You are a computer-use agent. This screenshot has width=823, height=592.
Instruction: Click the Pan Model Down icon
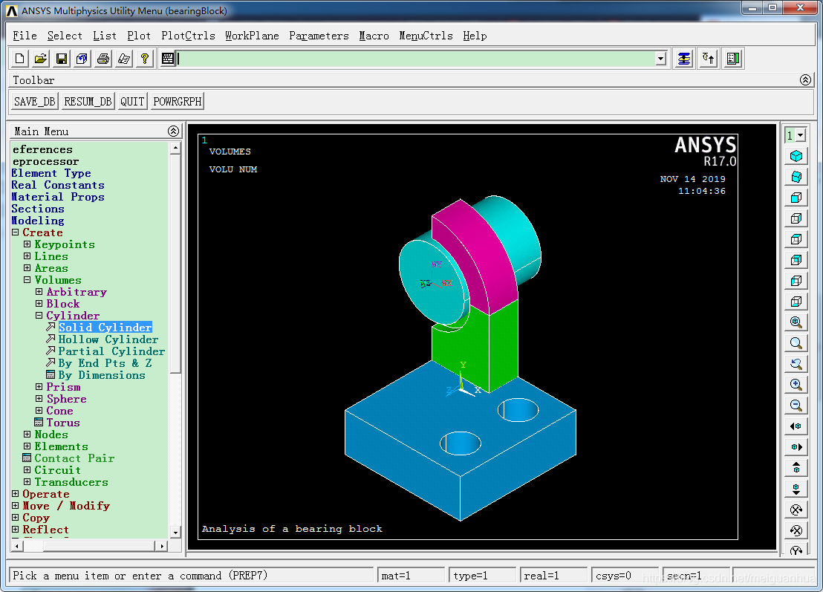(x=796, y=489)
